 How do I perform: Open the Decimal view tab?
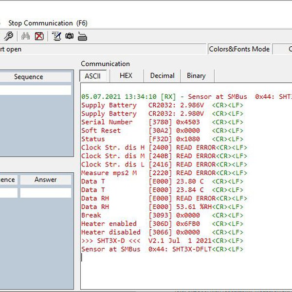click(x=162, y=75)
